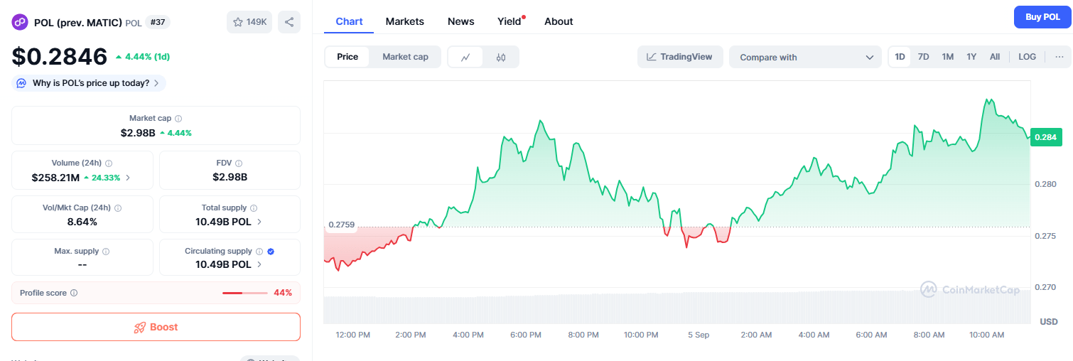The height and width of the screenshot is (361, 1073).
Task: Toggle LOG scale on chart
Action: tap(1027, 57)
